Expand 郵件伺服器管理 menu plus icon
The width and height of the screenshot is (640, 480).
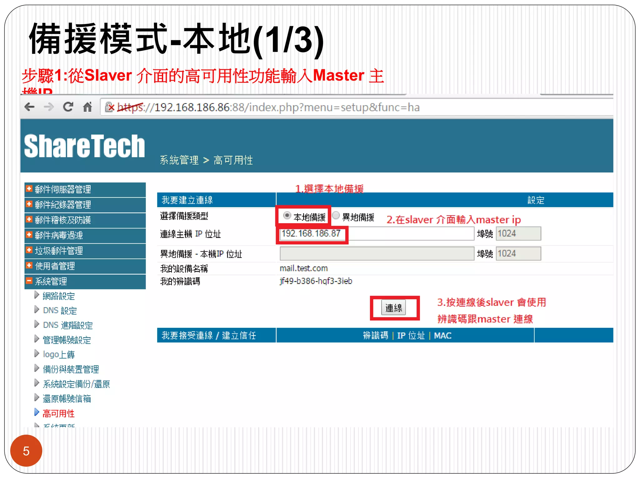[29, 189]
